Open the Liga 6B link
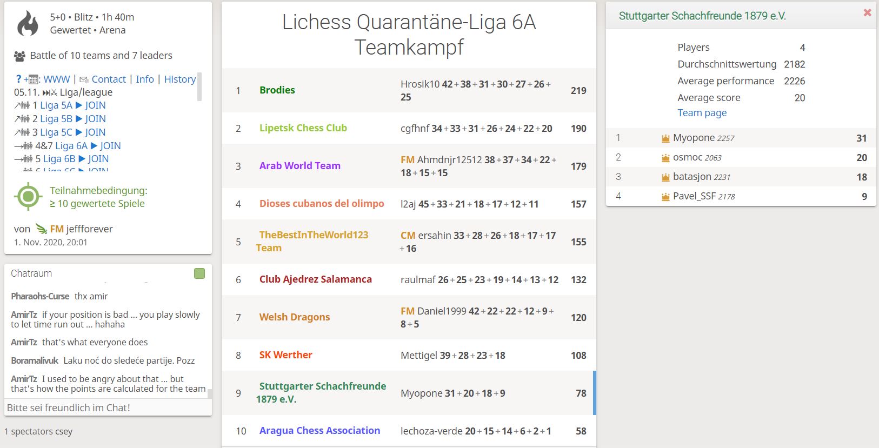Image resolution: width=879 pixels, height=448 pixels. 59,159
